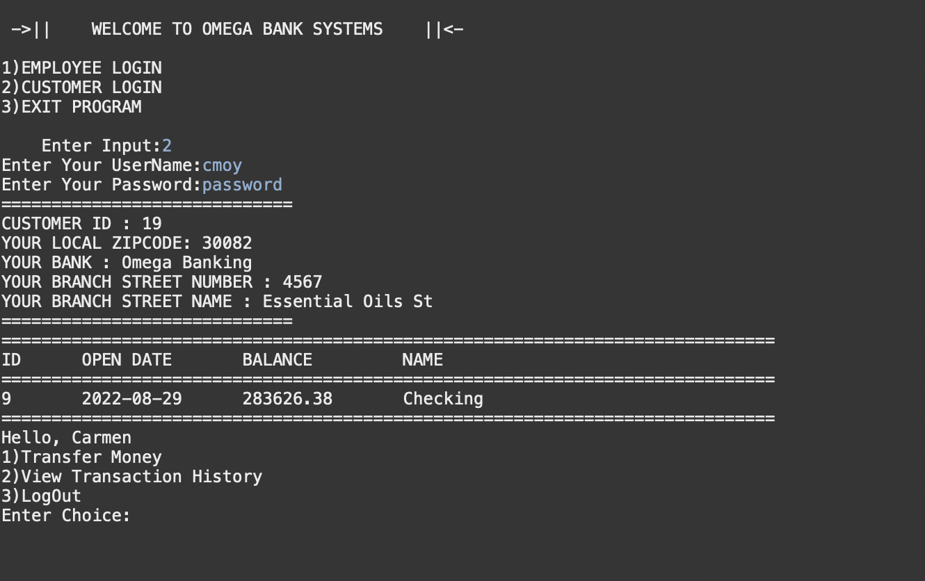Screen dimensions: 925x581
Task: Click the UserName entry showing cmoy
Action: point(223,165)
